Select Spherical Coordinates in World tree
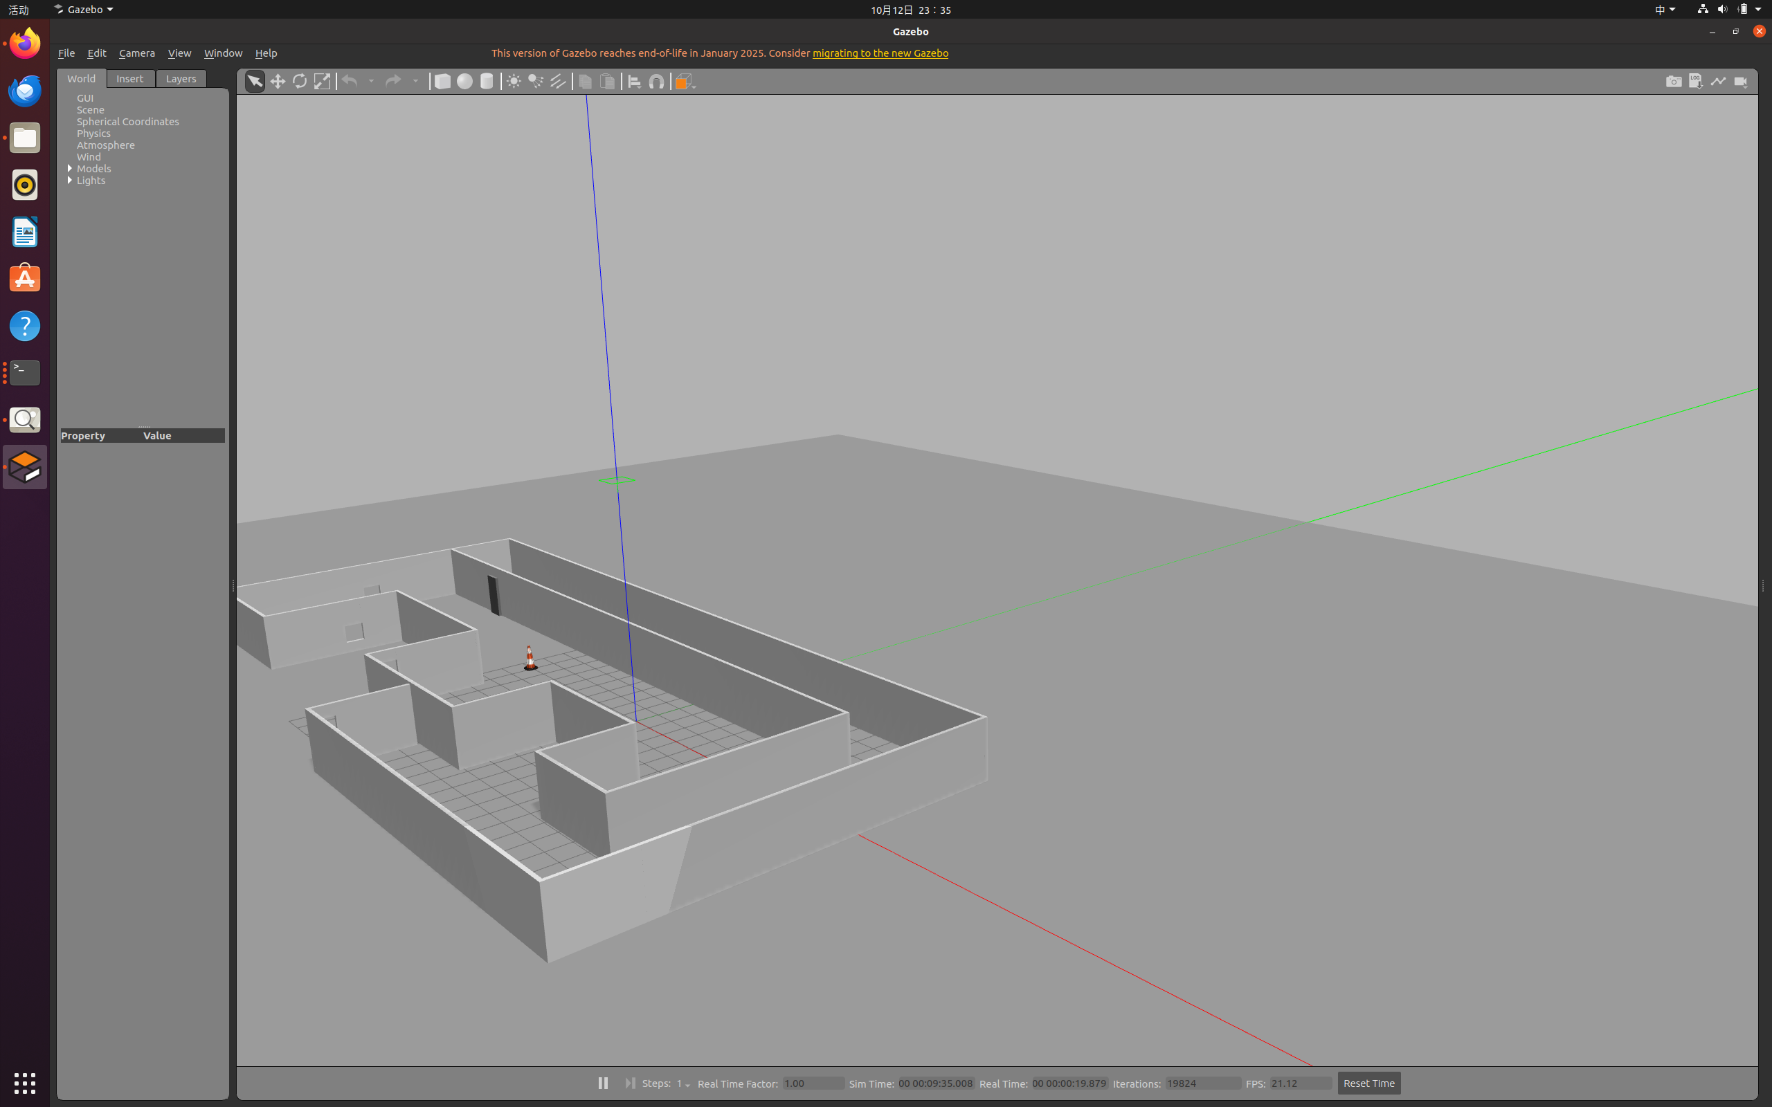Image resolution: width=1772 pixels, height=1107 pixels. (x=127, y=122)
